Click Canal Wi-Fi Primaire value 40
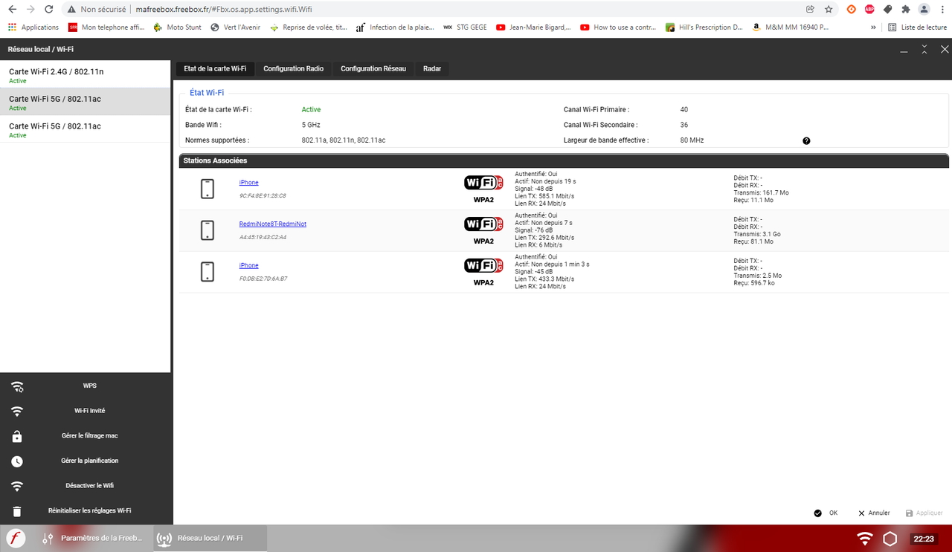 [x=684, y=110]
